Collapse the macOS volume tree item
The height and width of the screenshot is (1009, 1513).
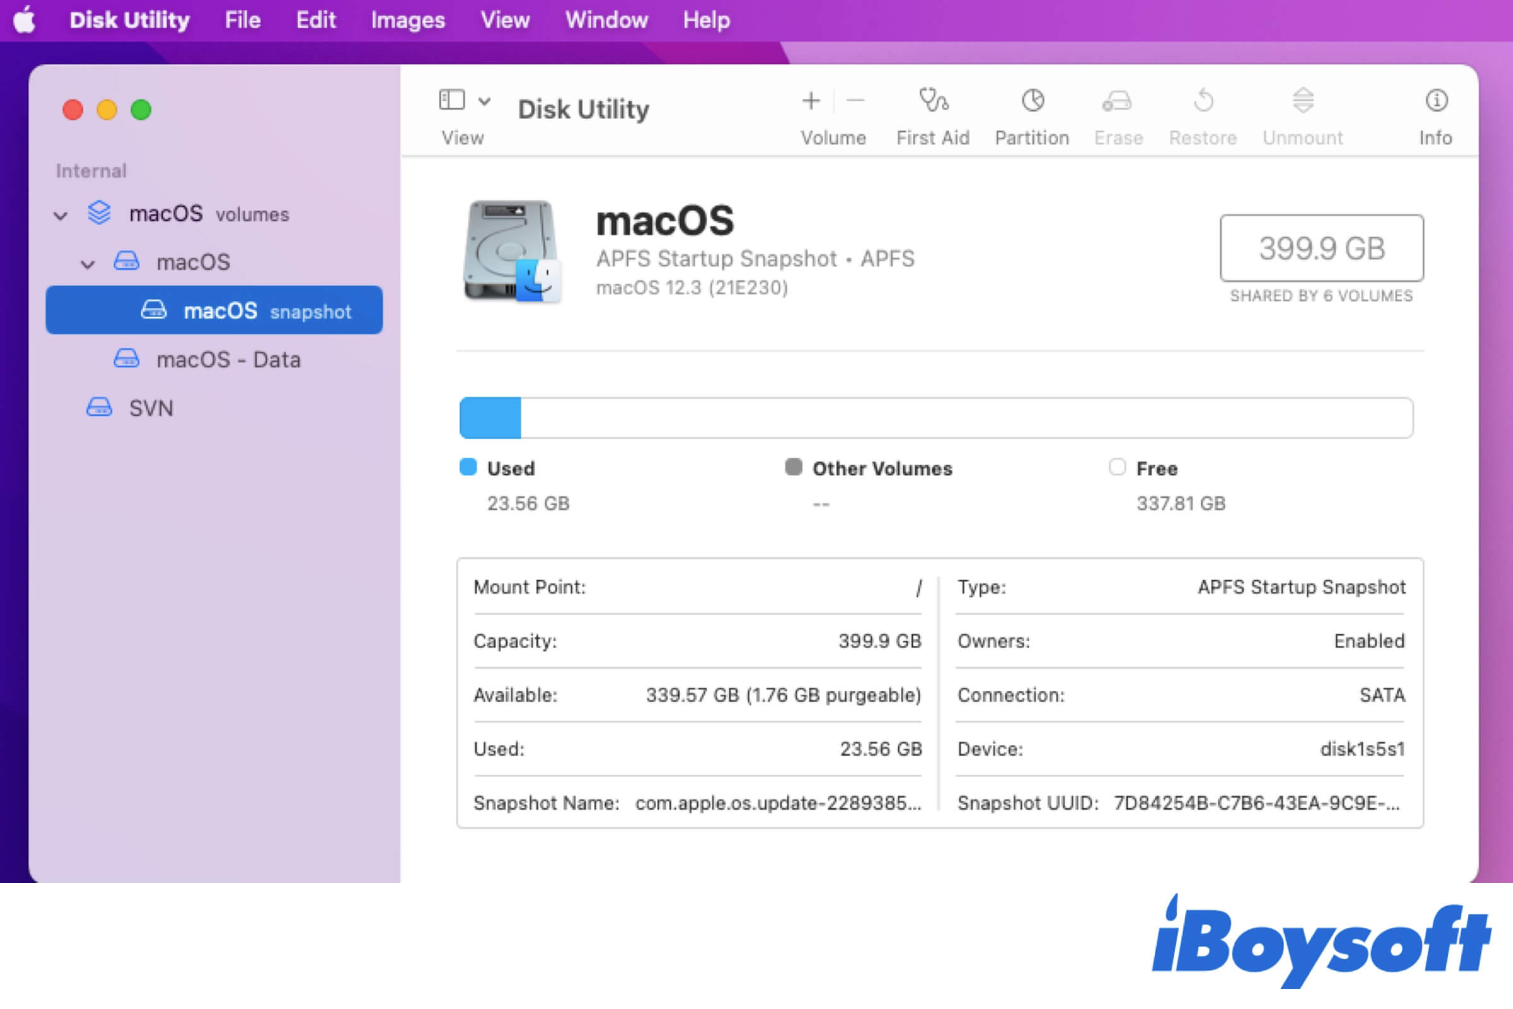88,264
